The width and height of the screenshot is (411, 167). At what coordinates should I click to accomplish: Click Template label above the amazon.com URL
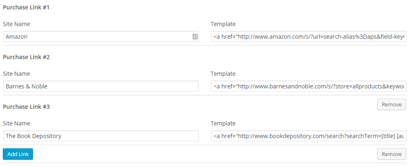pyautogui.click(x=223, y=24)
